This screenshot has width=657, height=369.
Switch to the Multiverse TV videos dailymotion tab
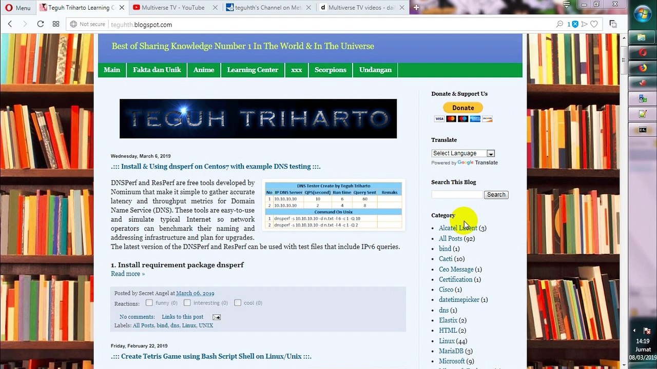tap(361, 8)
